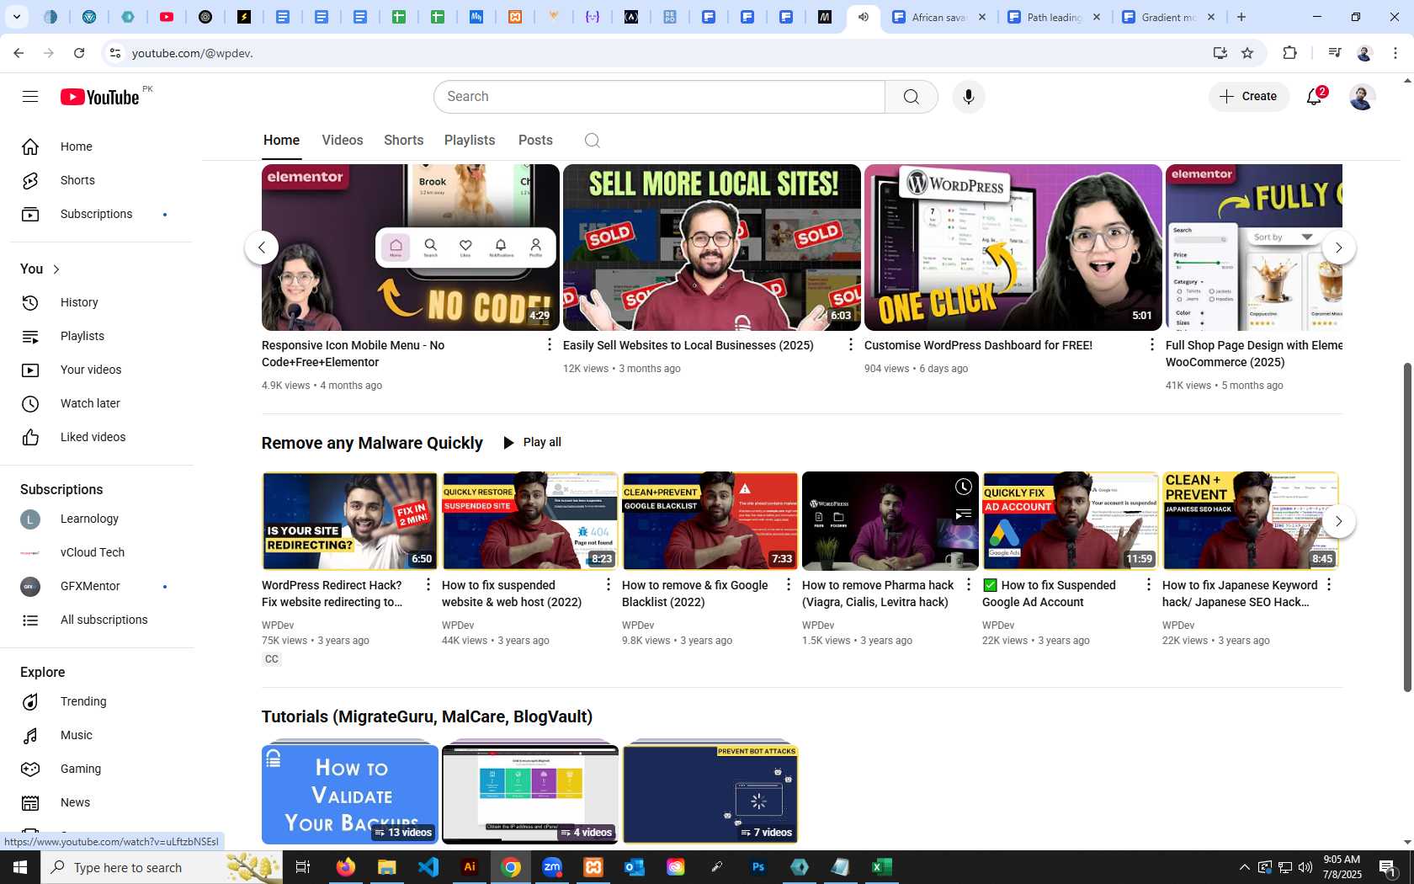Click the YouTube logo
Screen dimensions: 1414x884
pyautogui.click(x=99, y=97)
